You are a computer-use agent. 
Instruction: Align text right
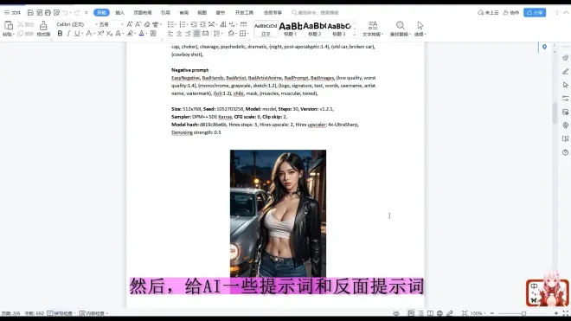coord(188,34)
